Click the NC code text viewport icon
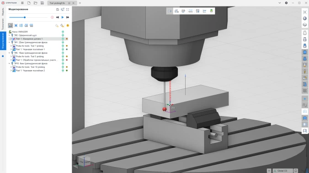 [x=190, y=11]
